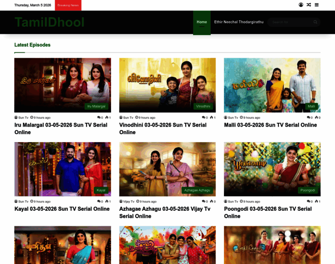Click views flame icon on Azhagae Azhagu

[212, 201]
